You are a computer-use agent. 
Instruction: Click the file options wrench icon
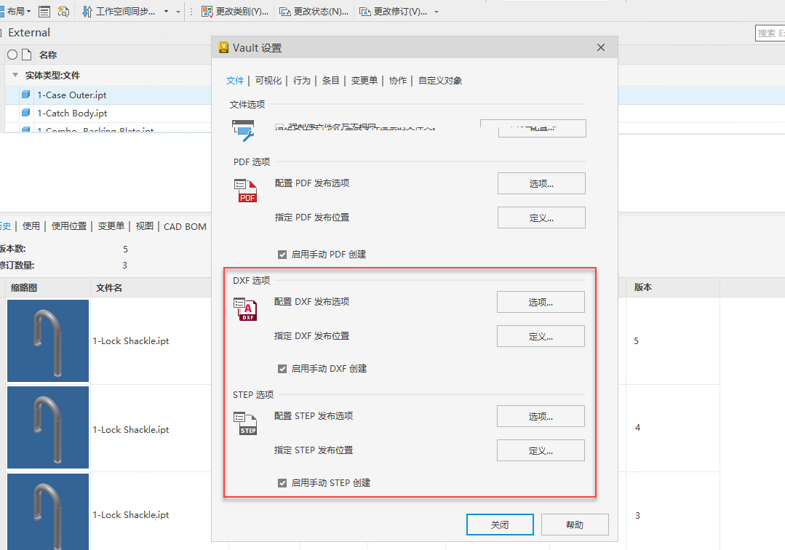click(x=243, y=130)
